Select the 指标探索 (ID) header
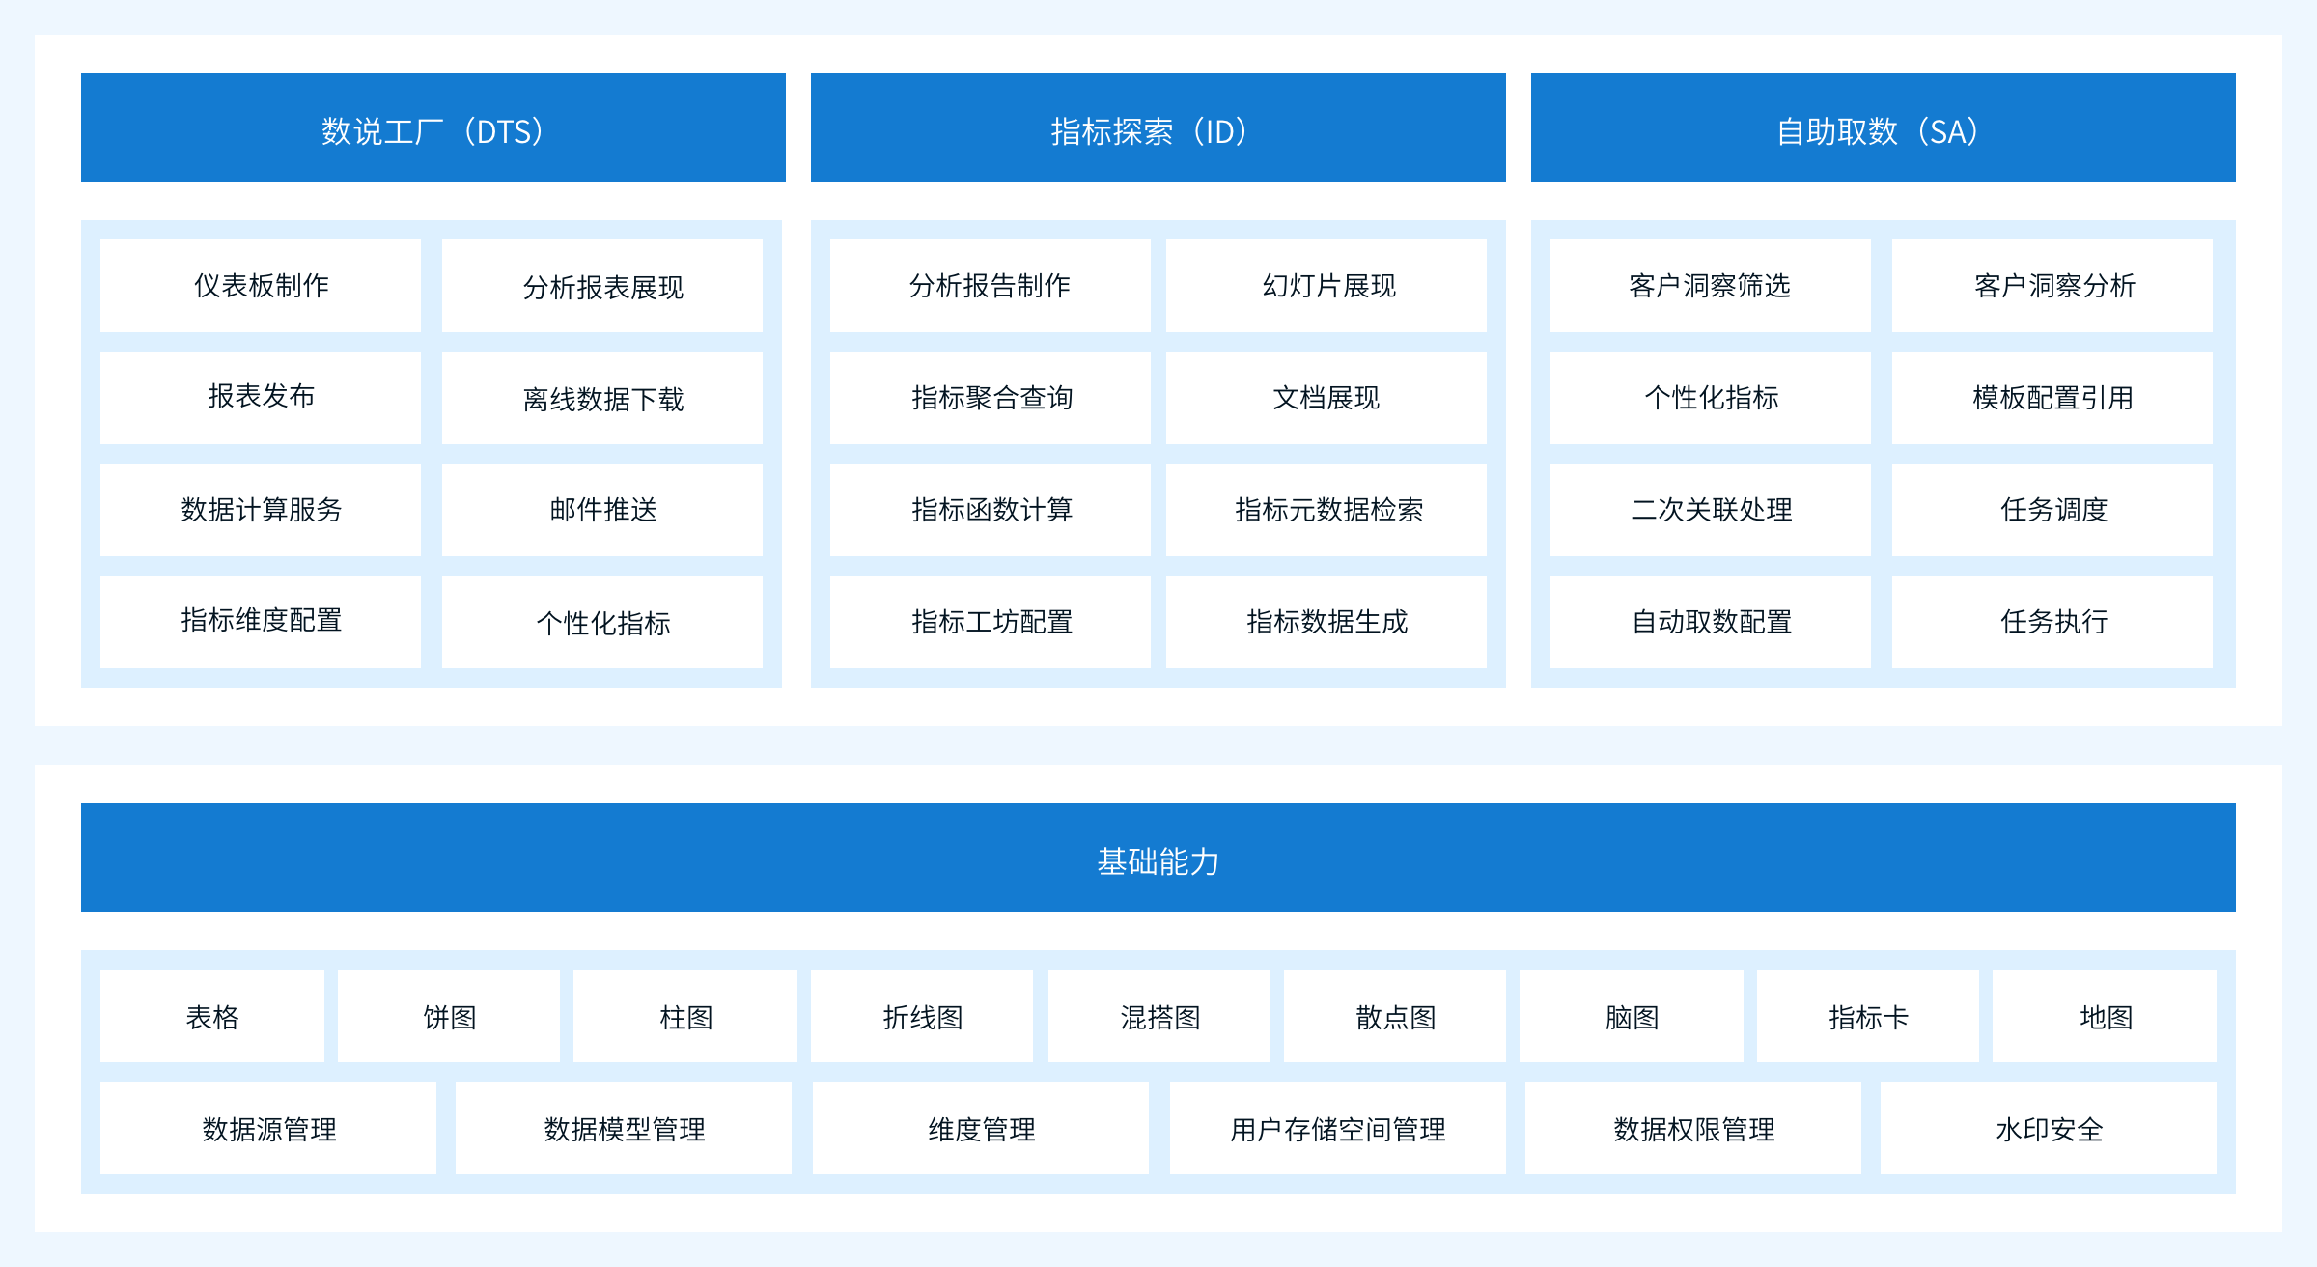The width and height of the screenshot is (2317, 1267). [x=1158, y=128]
